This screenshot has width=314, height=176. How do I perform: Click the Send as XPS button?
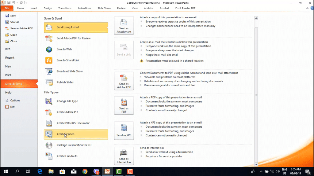point(124,130)
